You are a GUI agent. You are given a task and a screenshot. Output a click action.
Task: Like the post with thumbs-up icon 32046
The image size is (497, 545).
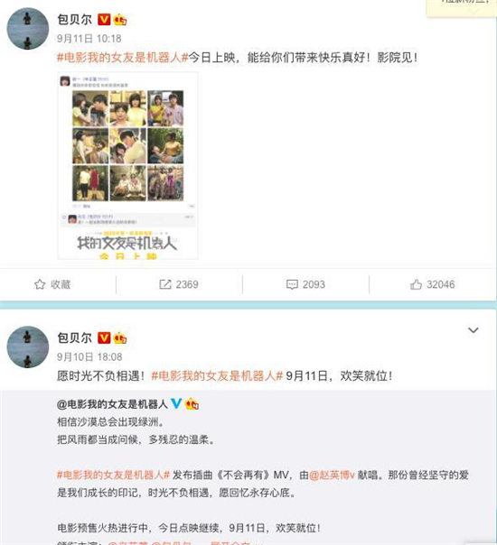[416, 284]
